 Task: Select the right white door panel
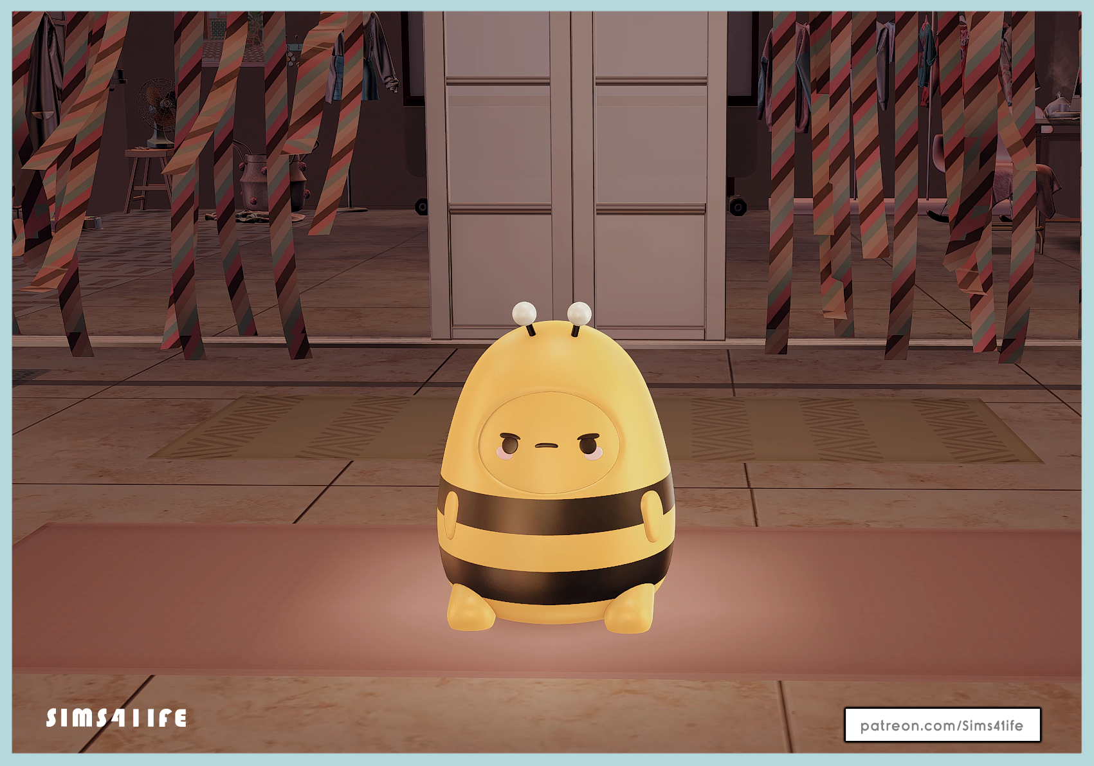(x=650, y=174)
